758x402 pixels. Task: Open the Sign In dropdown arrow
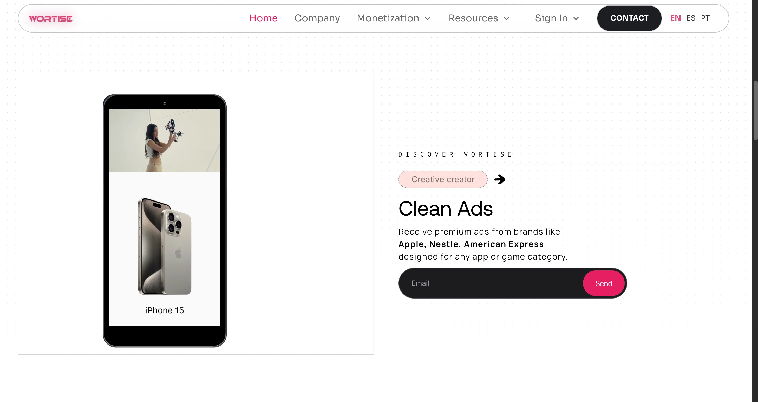[576, 18]
